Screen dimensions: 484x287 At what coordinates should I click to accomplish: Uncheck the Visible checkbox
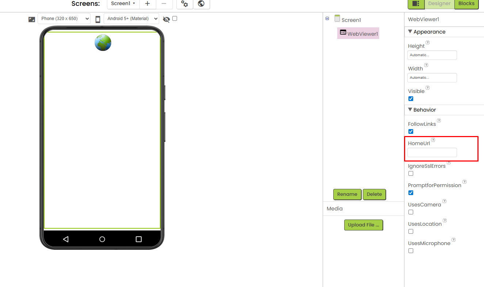point(411,99)
